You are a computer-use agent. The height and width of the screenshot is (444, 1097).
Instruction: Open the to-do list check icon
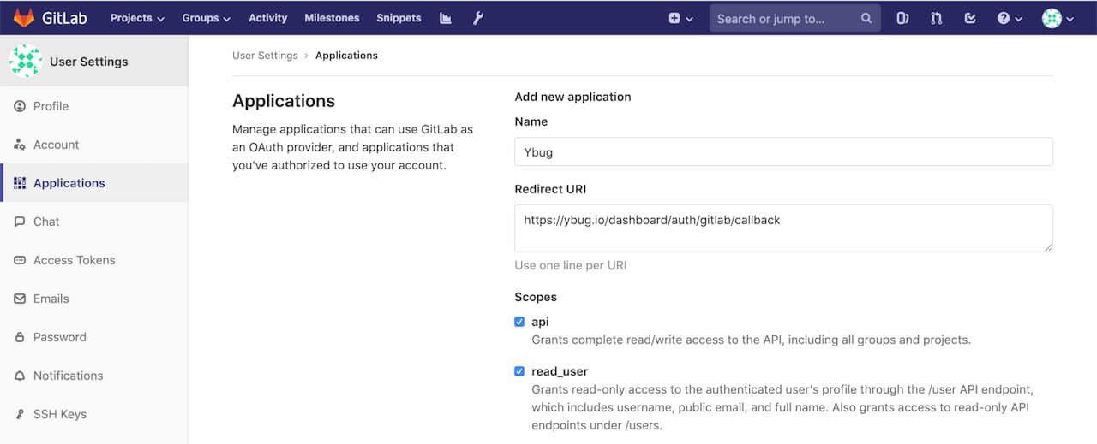[x=970, y=18]
